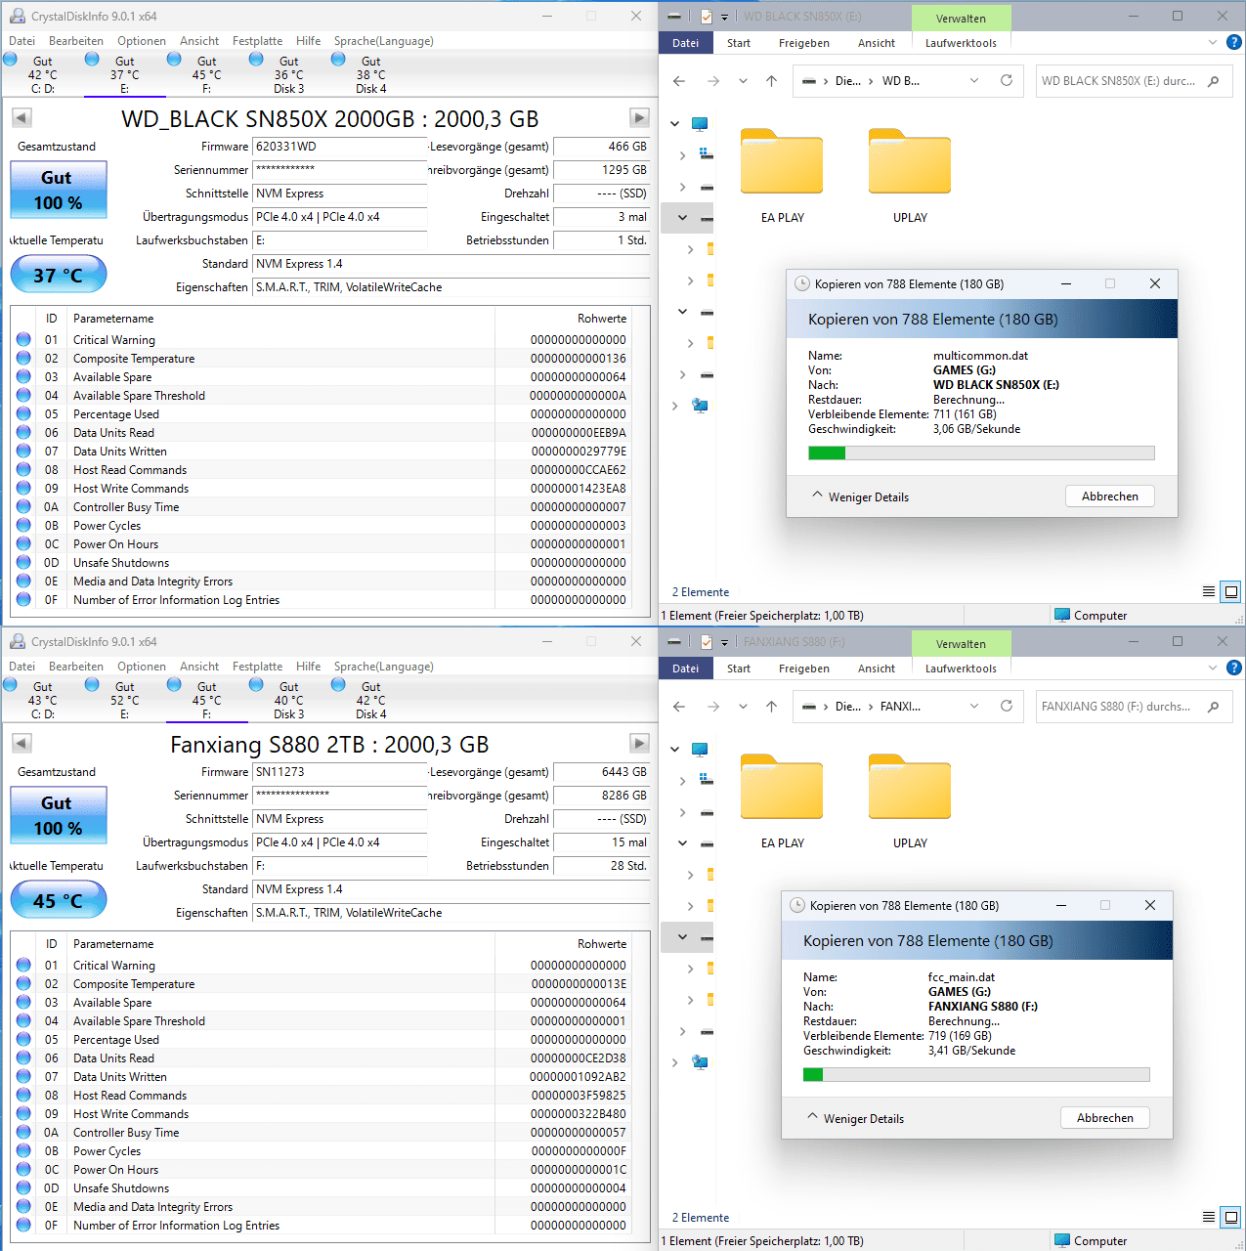Open recent locations dropdown in WD BLACK explorer
The height and width of the screenshot is (1251, 1246).
(x=743, y=81)
